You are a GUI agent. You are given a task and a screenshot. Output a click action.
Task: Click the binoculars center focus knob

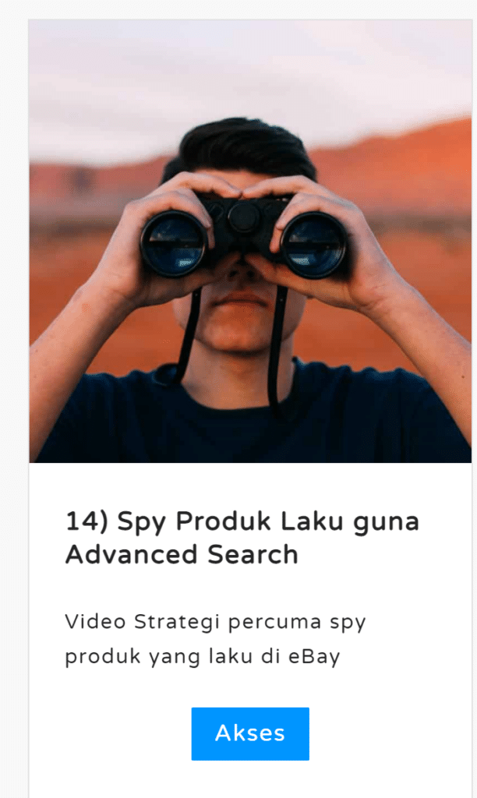click(243, 217)
